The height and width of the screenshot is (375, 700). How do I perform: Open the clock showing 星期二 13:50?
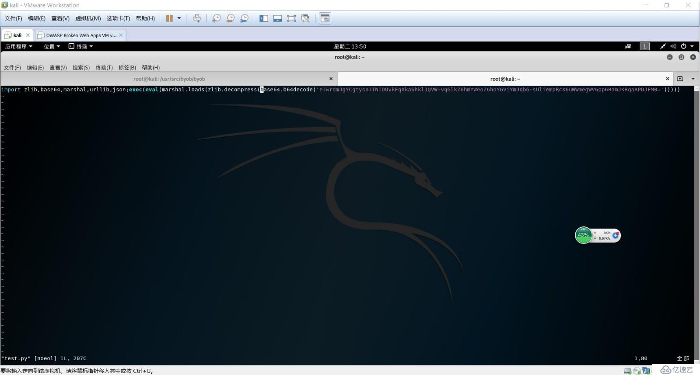[x=350, y=46]
